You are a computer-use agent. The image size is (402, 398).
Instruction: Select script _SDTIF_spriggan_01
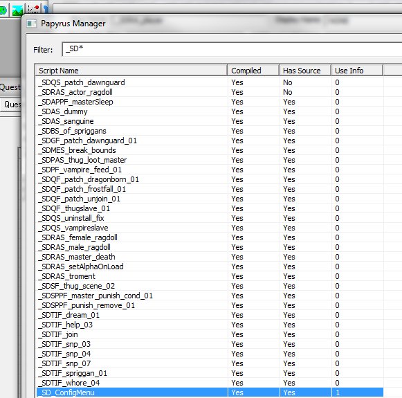(73, 373)
